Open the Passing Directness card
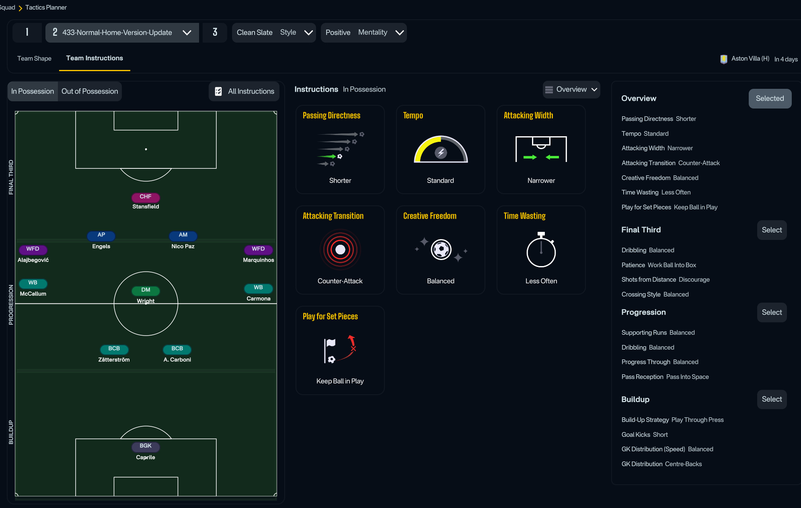 point(340,150)
